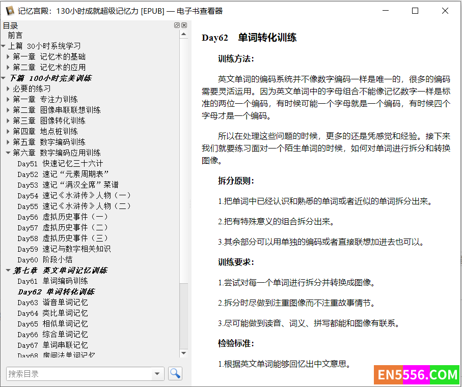Maximize the e-book viewer window
Viewport: 462px width, 387px height.
click(415, 11)
